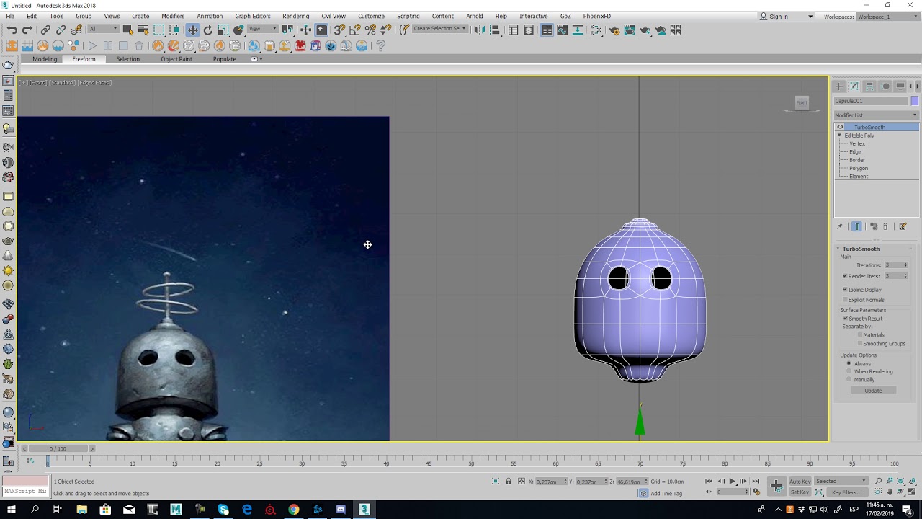Click the Zoom magnifier in viewport navigation controls
Viewport: 922px width, 519px height.
[x=878, y=481]
